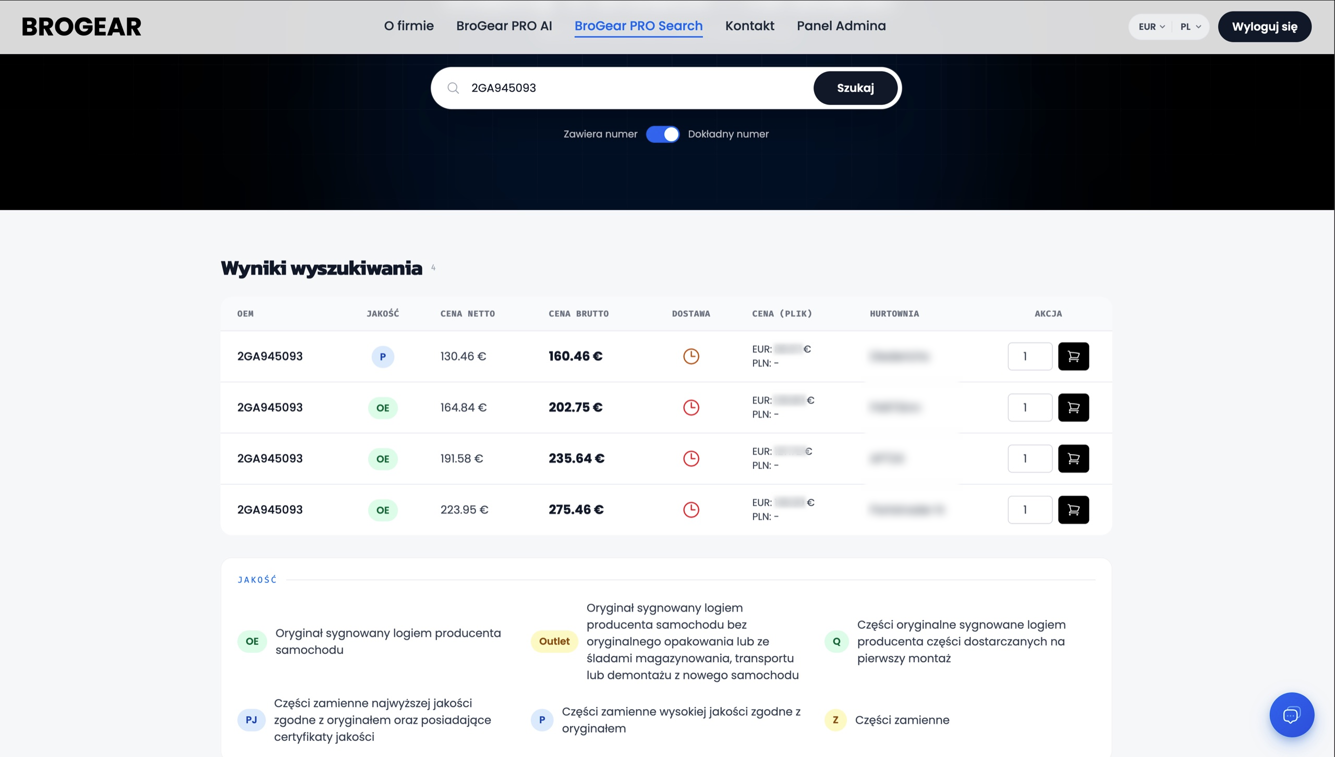The height and width of the screenshot is (757, 1335).
Task: Click the delivery clock icon for the 223.95 € row
Action: 691,509
